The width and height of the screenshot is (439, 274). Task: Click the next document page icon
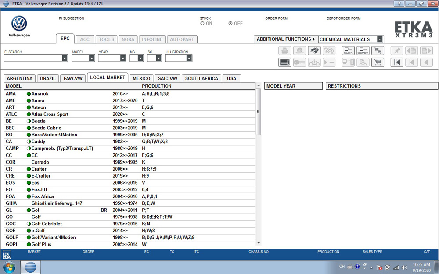[426, 51]
